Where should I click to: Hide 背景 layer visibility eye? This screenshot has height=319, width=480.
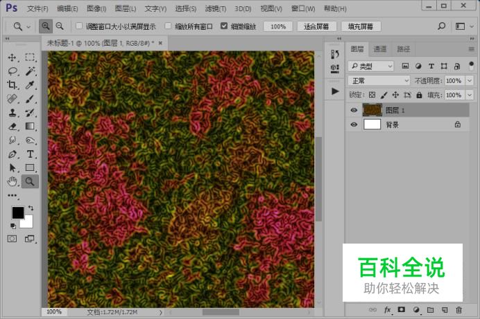tap(354, 125)
